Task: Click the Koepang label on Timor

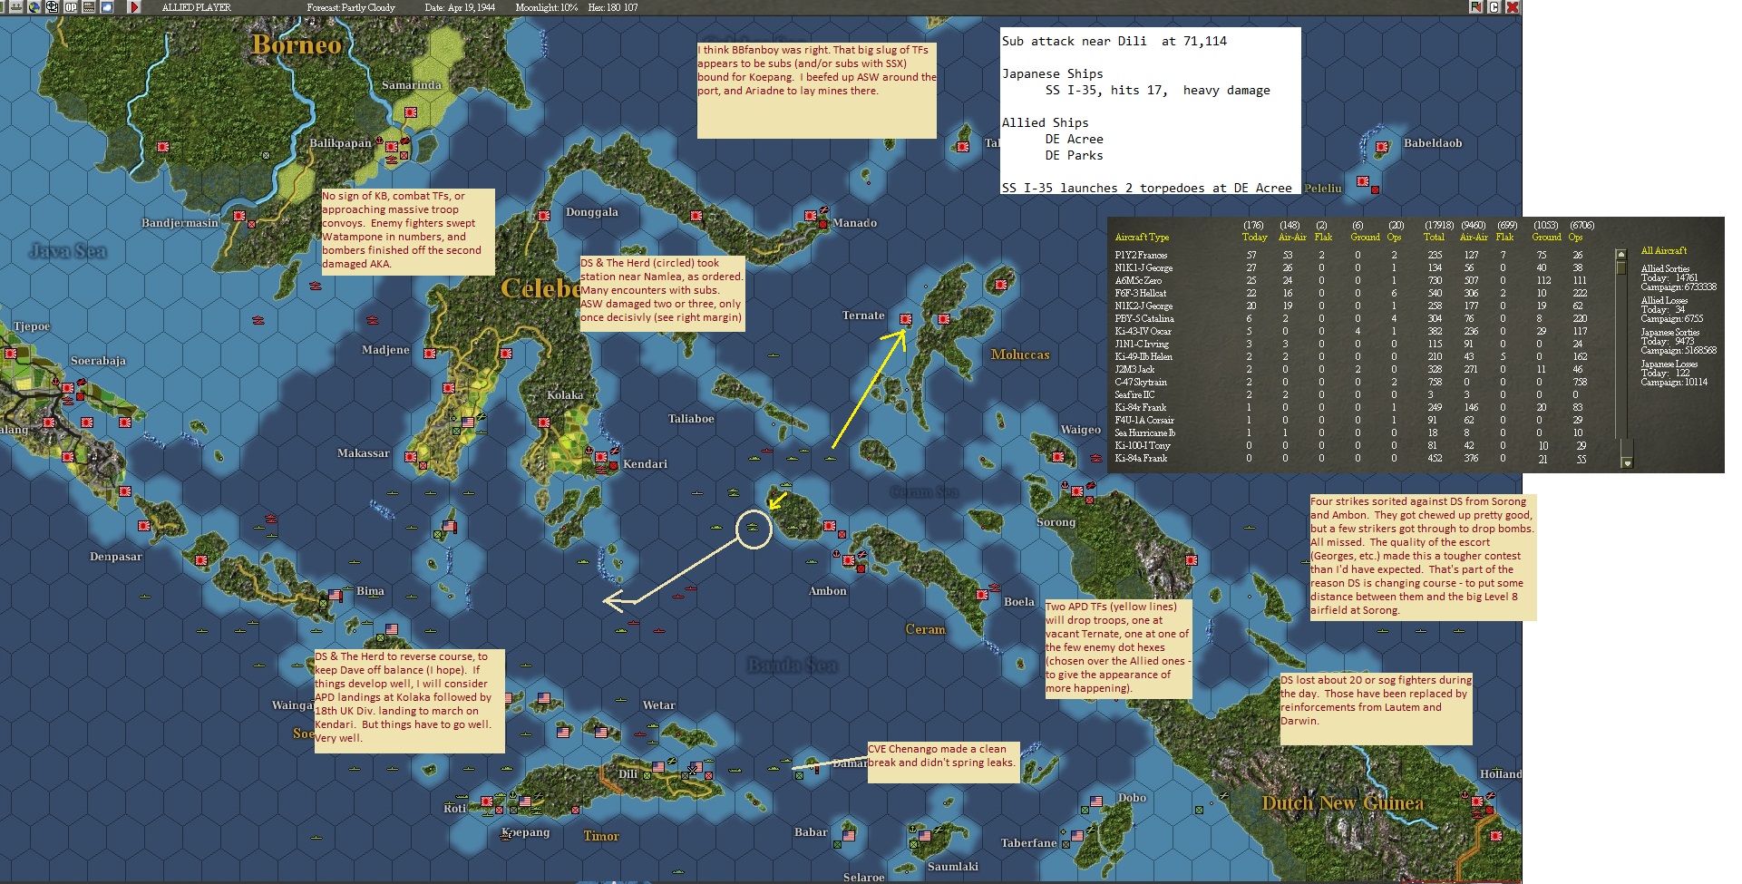Action: click(x=526, y=832)
